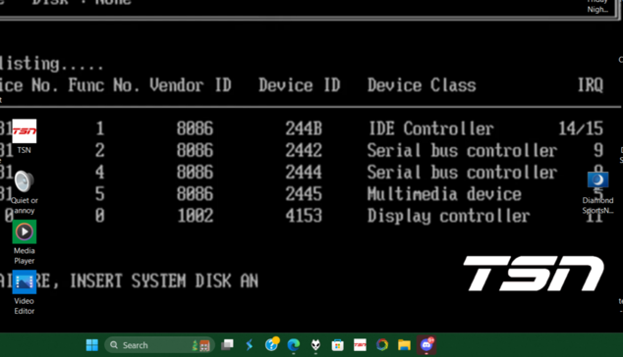The height and width of the screenshot is (357, 623).
Task: Select the Diamond SportsN desktop shortcut
Action: coord(597,193)
